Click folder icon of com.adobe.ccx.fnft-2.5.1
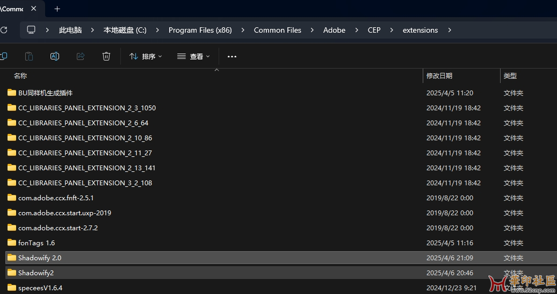 coord(12,197)
